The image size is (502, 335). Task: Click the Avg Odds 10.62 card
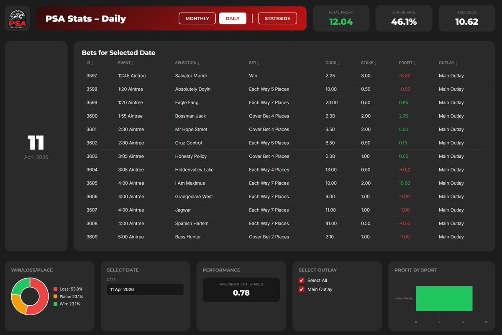(x=466, y=18)
